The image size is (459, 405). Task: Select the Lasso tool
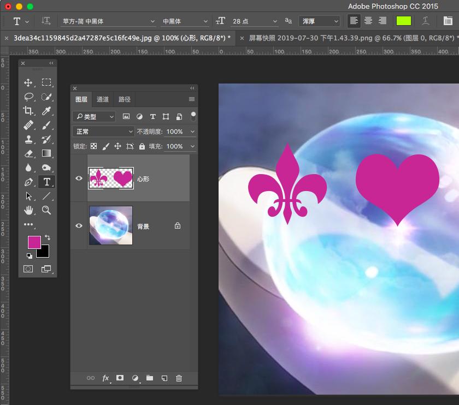click(28, 97)
